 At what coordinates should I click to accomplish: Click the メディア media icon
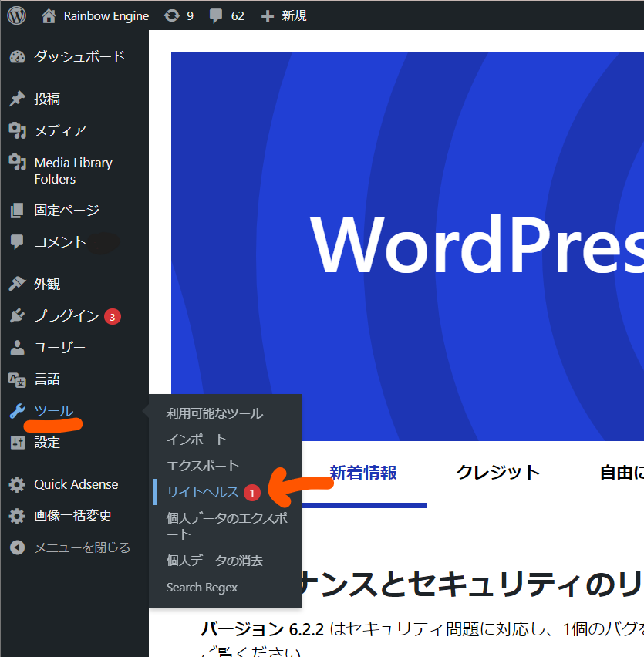coord(17,131)
